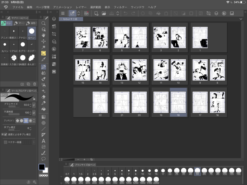Expand the document tab list chevron

point(241,19)
